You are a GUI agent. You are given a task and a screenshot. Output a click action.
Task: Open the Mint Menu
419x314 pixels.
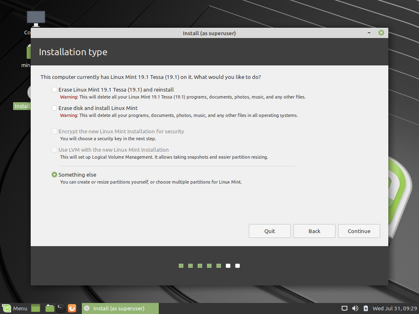tap(14, 308)
